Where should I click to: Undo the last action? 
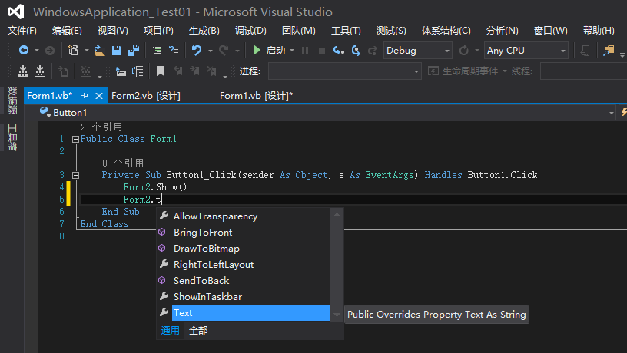197,51
